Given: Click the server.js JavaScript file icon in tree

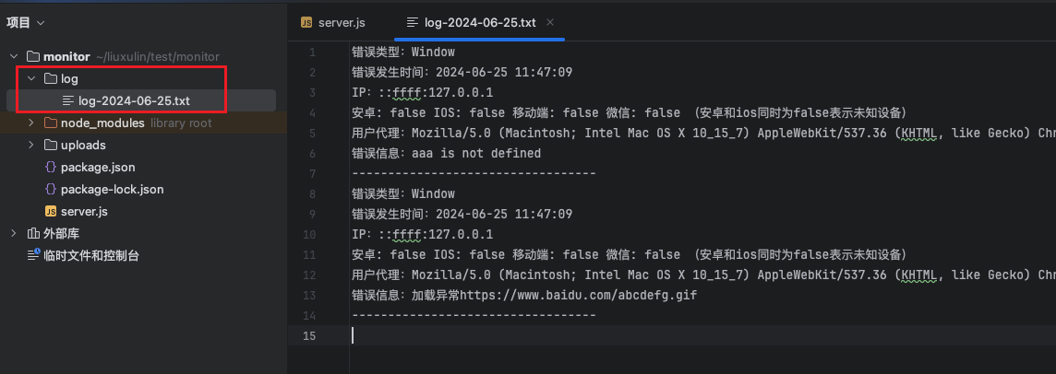Looking at the screenshot, I should (51, 212).
